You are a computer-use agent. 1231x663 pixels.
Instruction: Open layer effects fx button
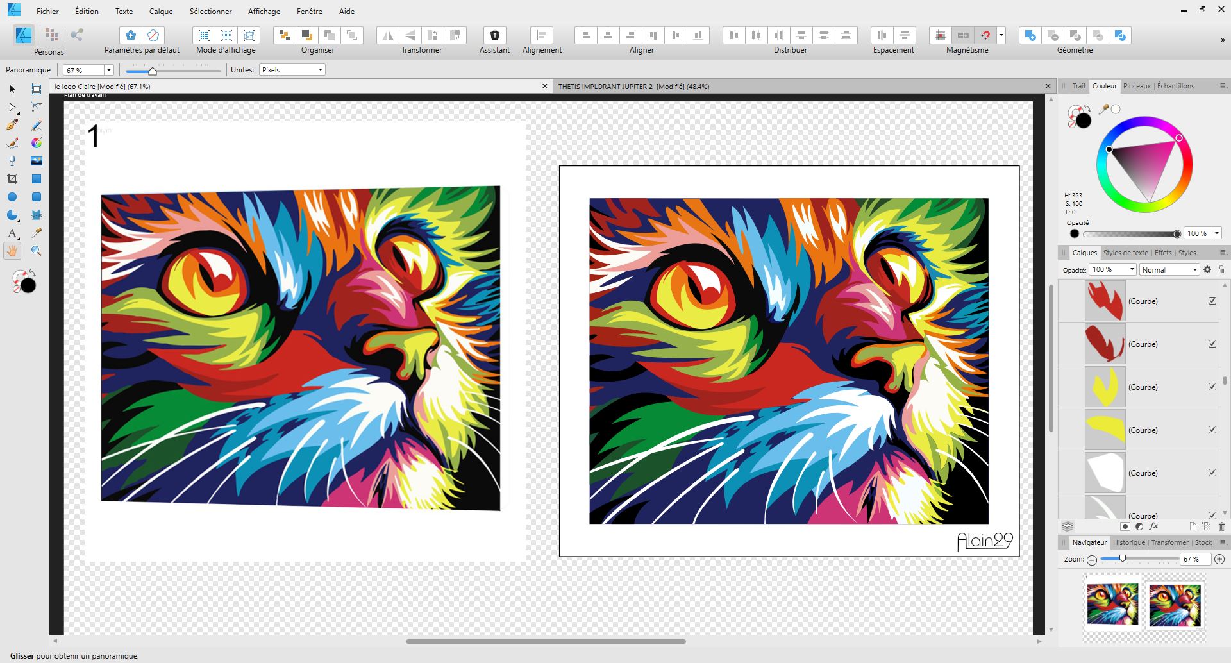click(1153, 526)
